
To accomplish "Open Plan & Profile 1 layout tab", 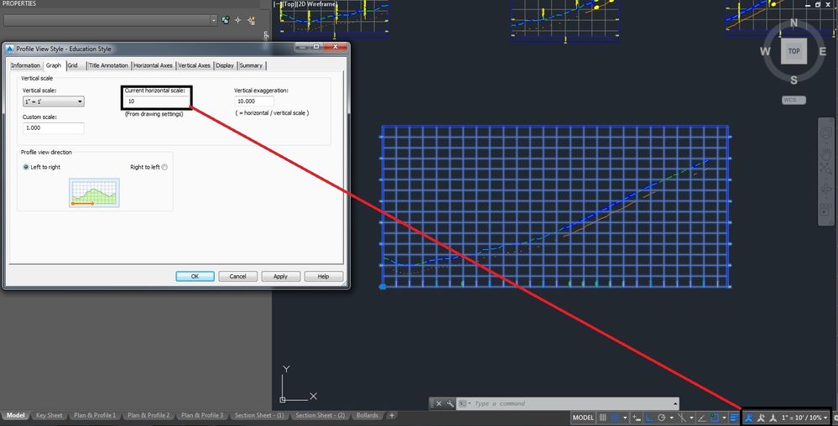I will [x=95, y=415].
